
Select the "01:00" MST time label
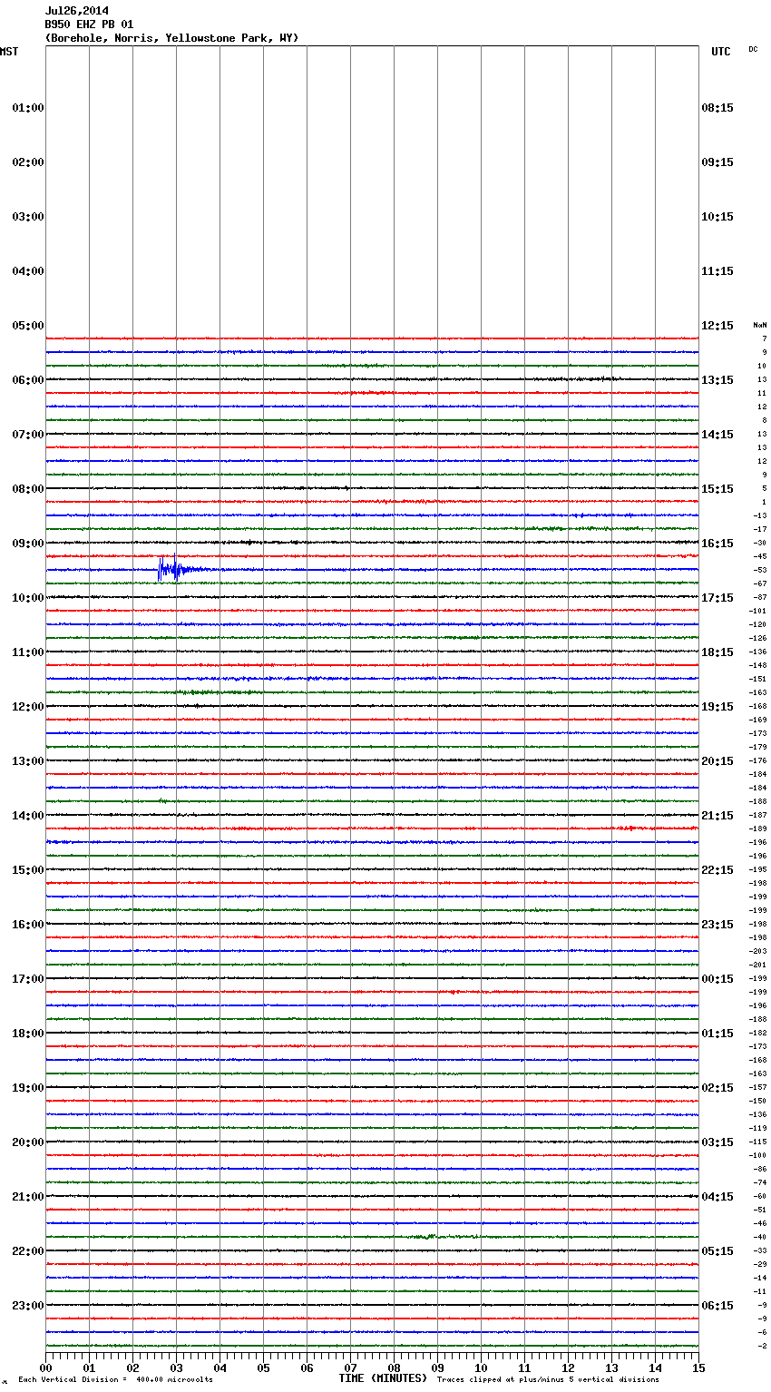coord(28,108)
